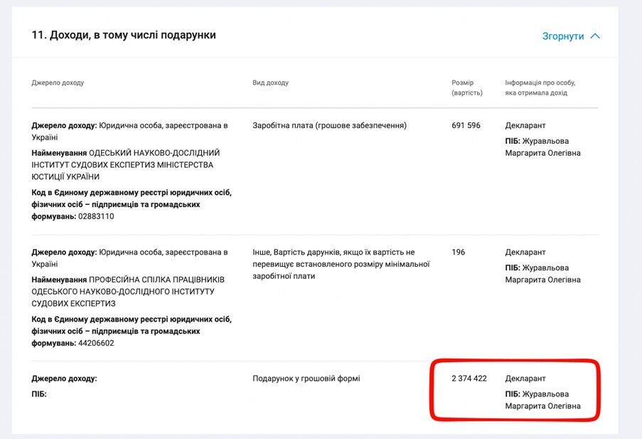The height and width of the screenshot is (439, 642).
Task: Click the chevron arrow beside Згорнути
Action: tap(595, 36)
